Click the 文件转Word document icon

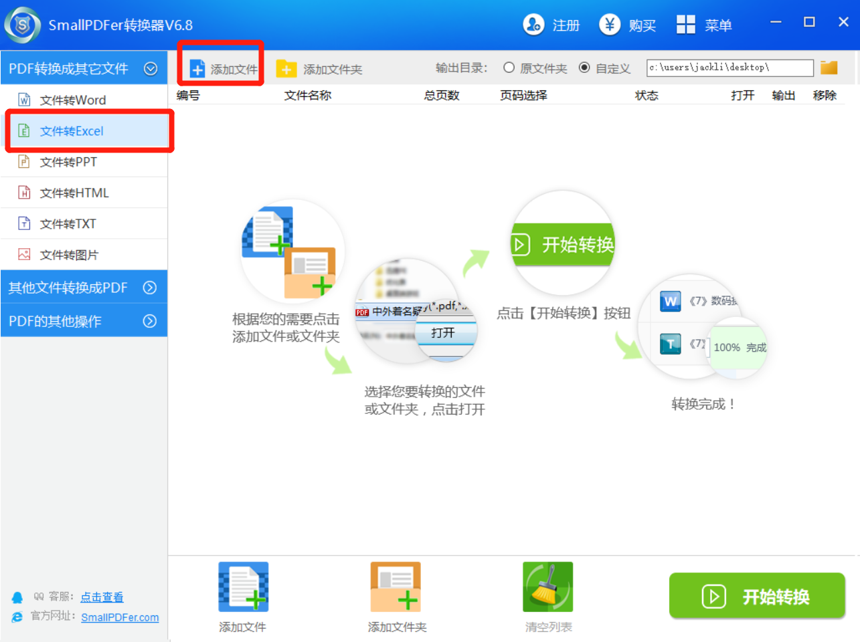pyautogui.click(x=24, y=100)
